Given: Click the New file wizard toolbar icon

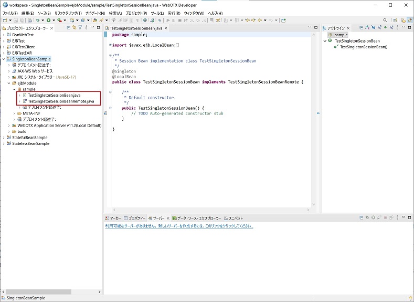Looking at the screenshot, I should [x=5, y=20].
